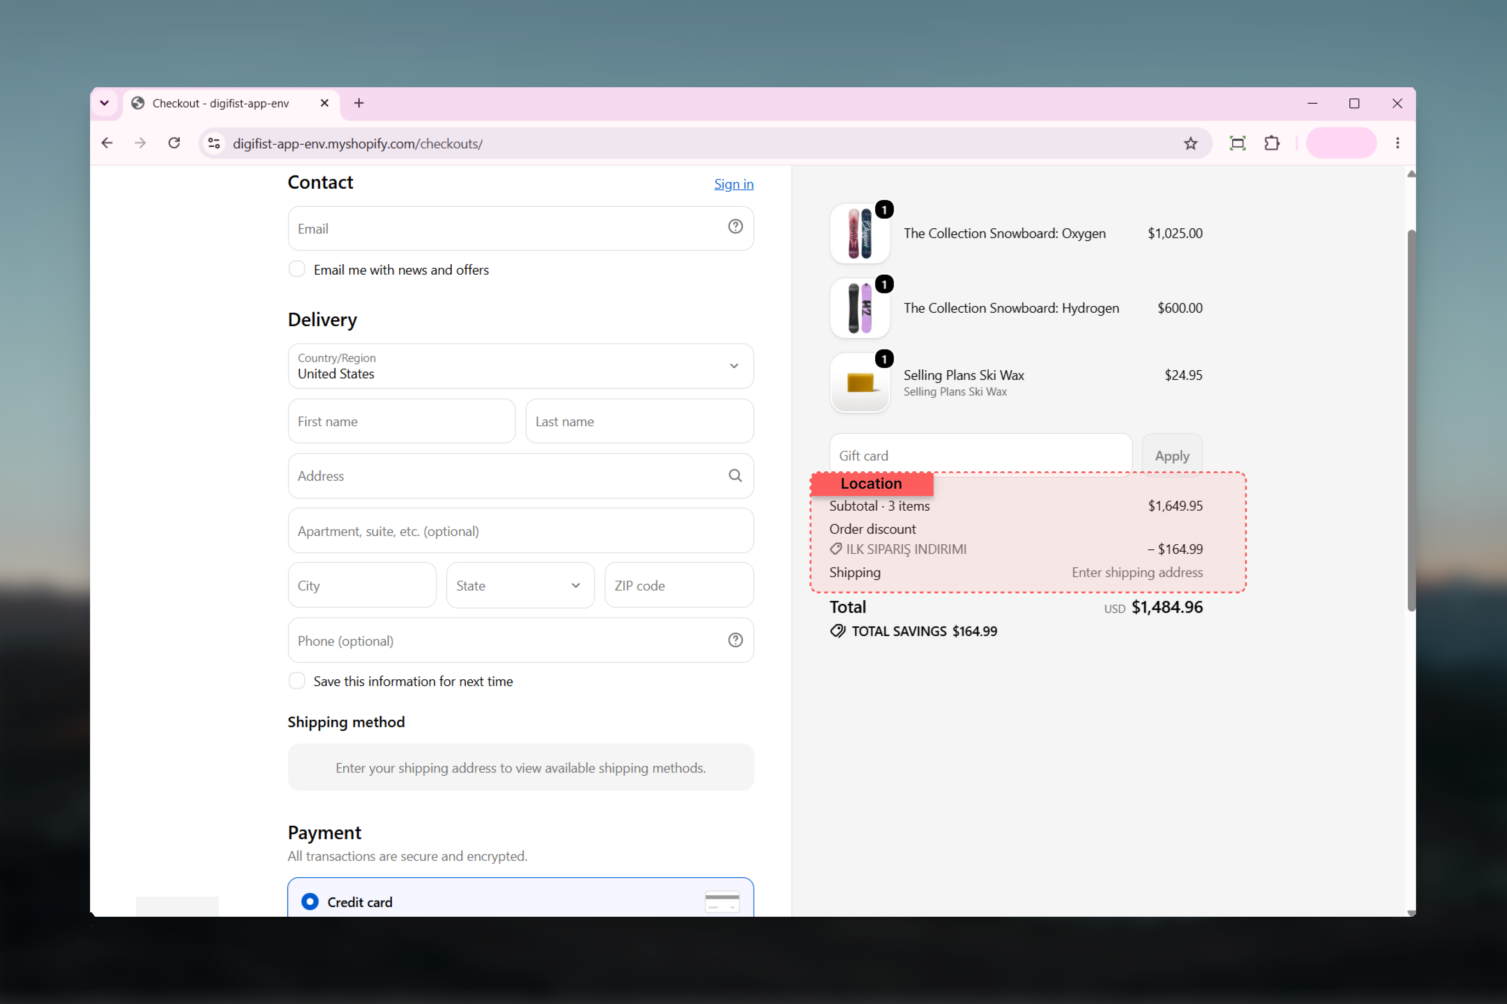Maximize the browser window
Viewport: 1507px width, 1004px height.
click(1354, 103)
